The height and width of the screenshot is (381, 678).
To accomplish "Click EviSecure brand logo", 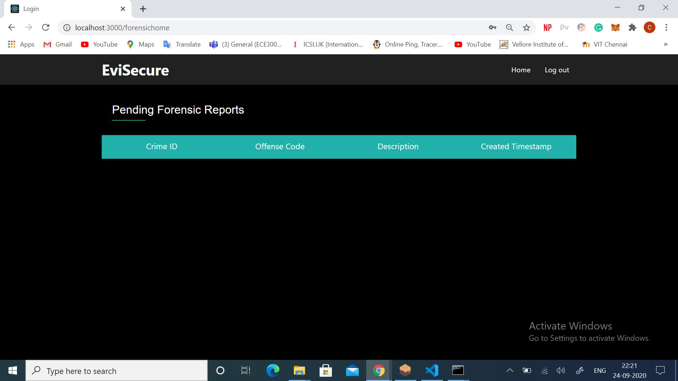I will click(135, 70).
